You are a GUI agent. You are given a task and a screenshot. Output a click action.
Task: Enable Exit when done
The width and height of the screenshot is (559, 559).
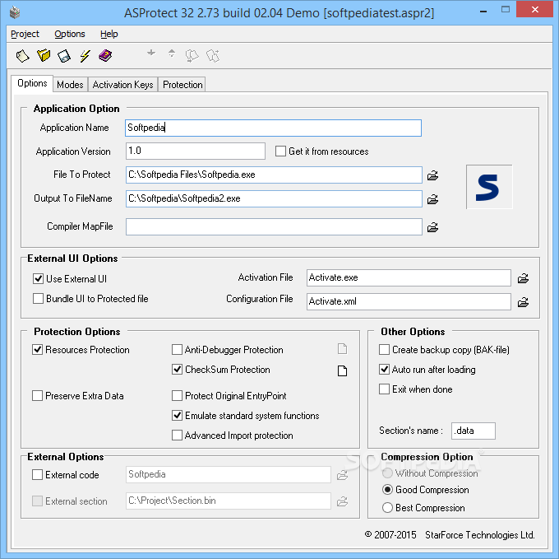[x=385, y=389]
